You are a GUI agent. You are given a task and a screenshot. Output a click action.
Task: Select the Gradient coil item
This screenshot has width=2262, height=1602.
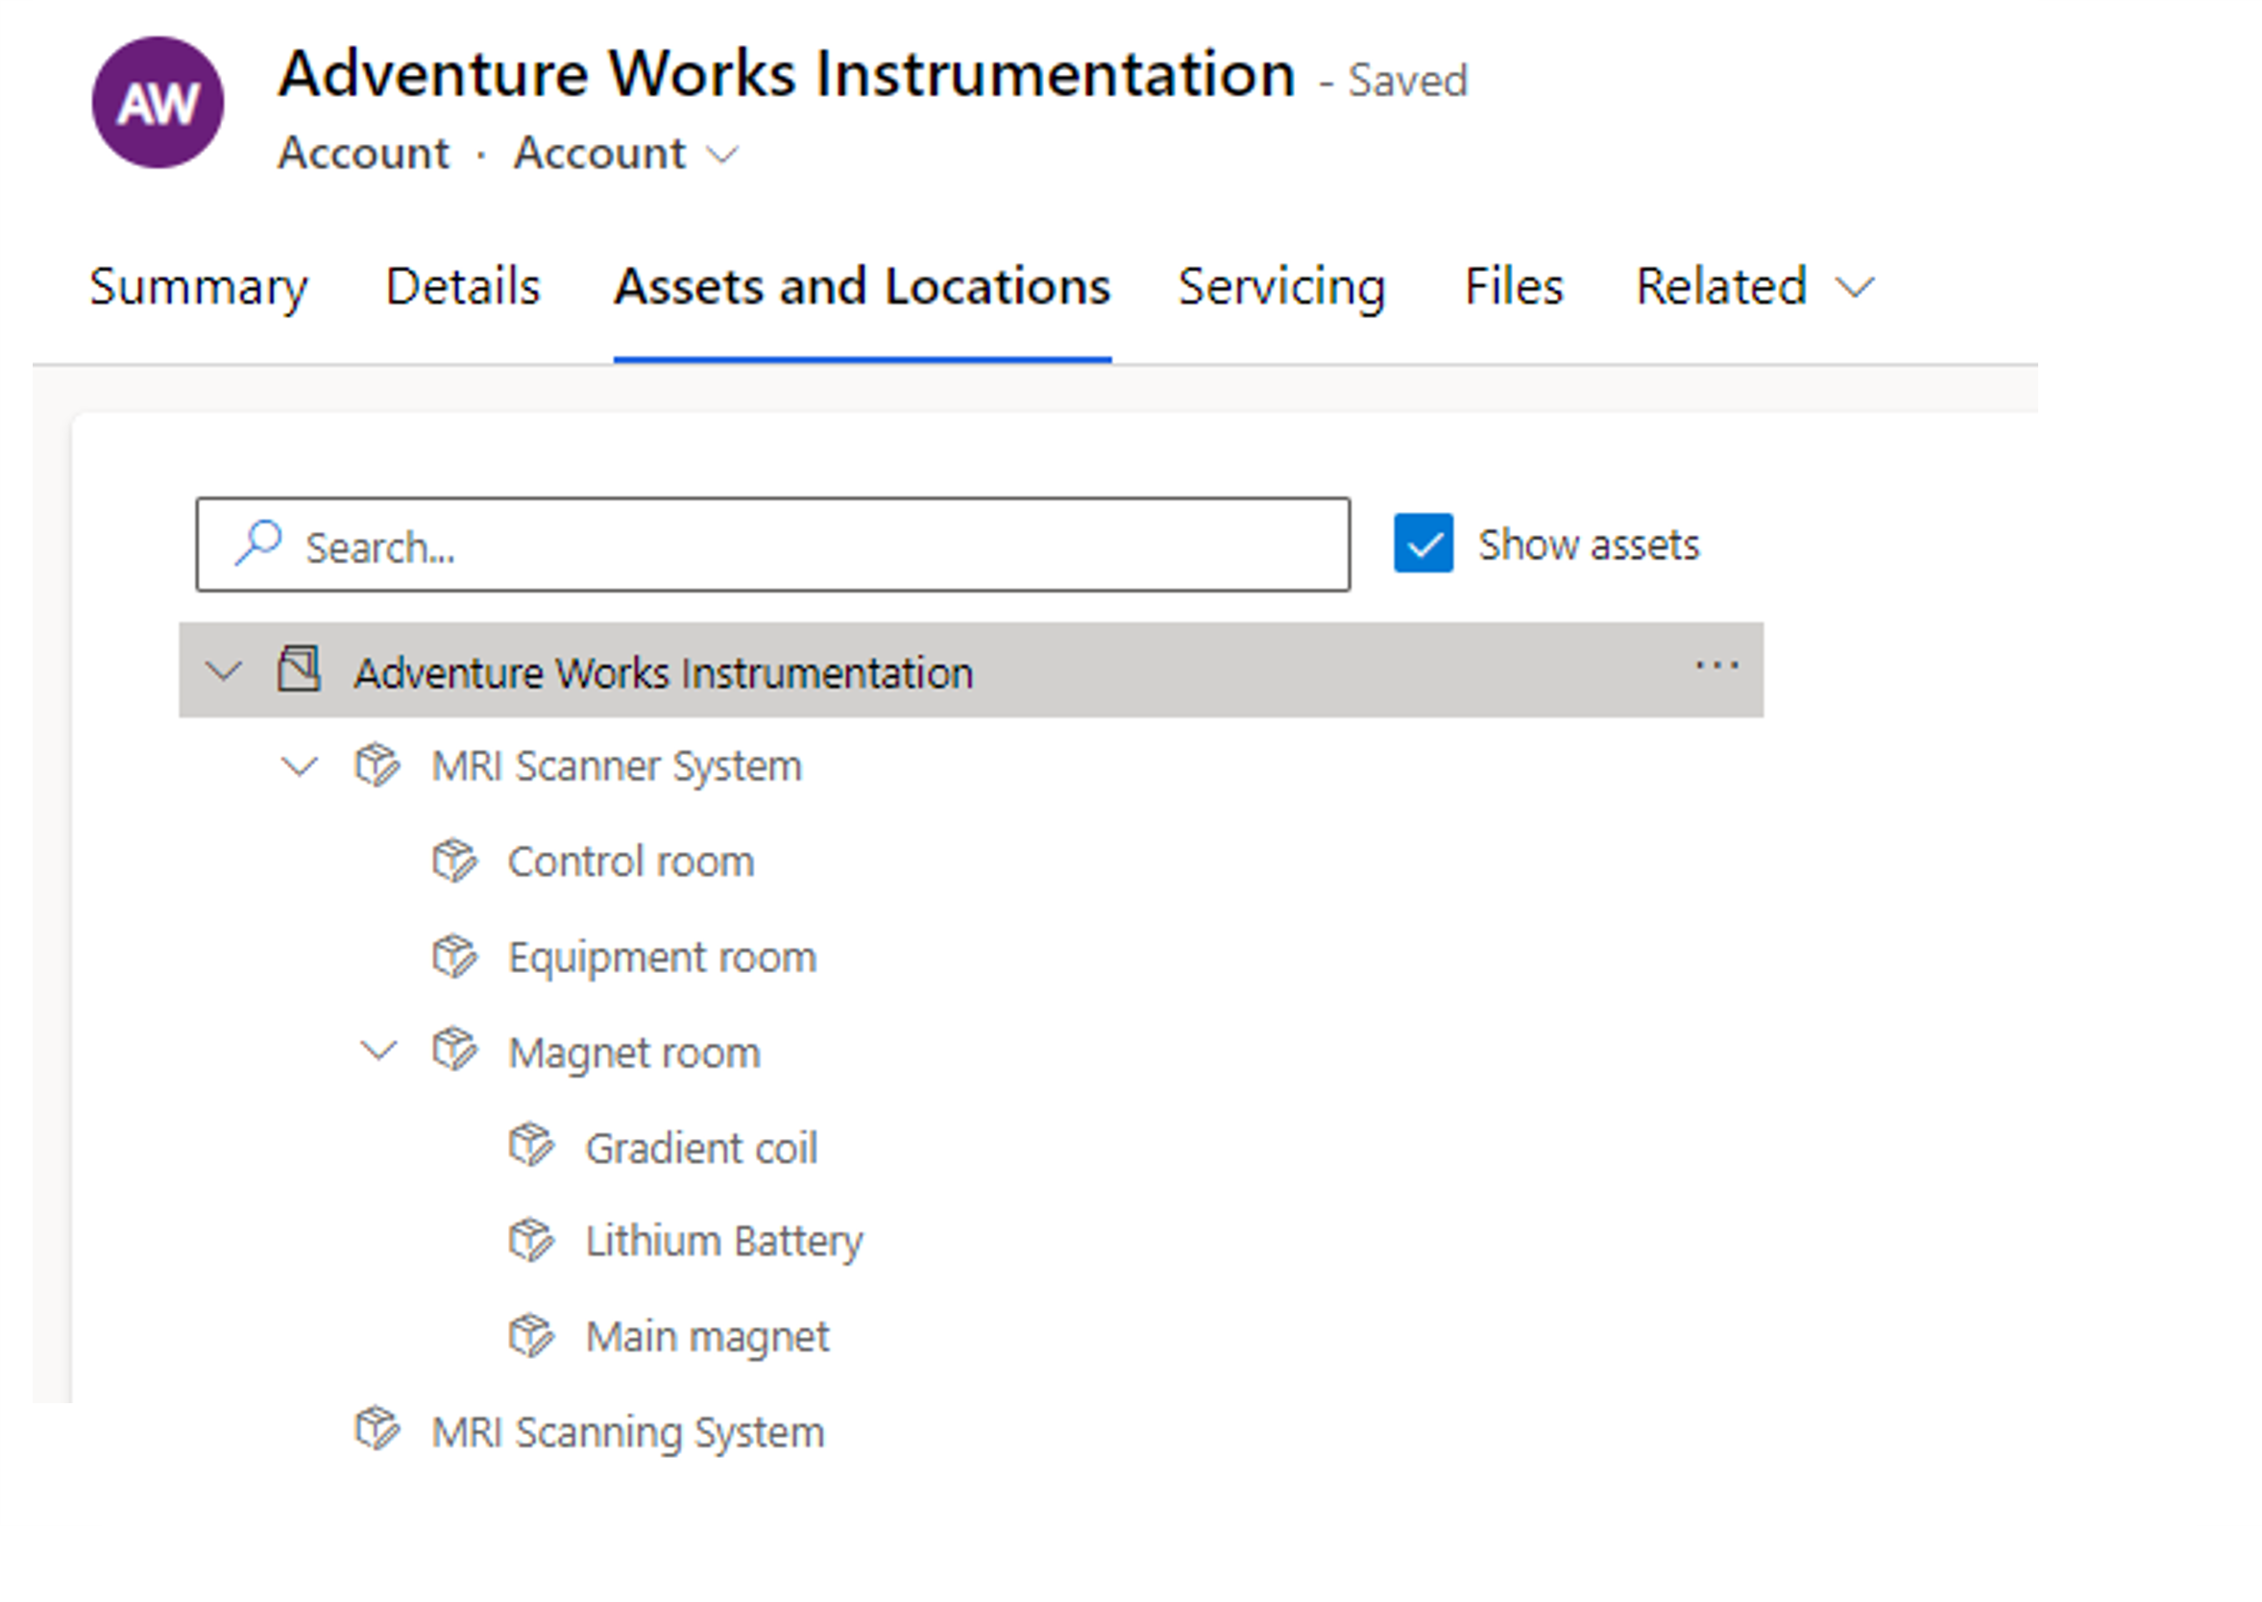point(701,1149)
